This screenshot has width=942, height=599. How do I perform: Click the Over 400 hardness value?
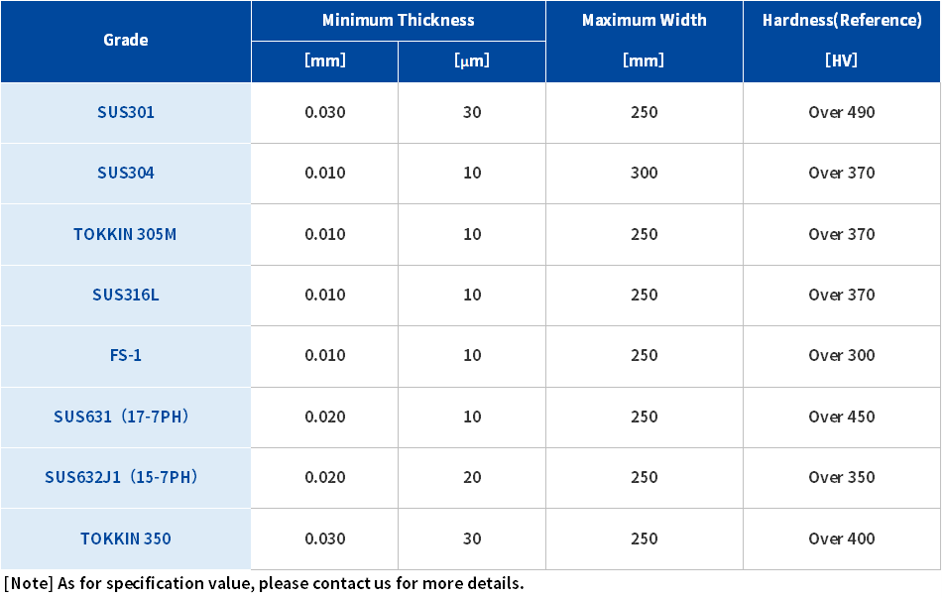(842, 539)
